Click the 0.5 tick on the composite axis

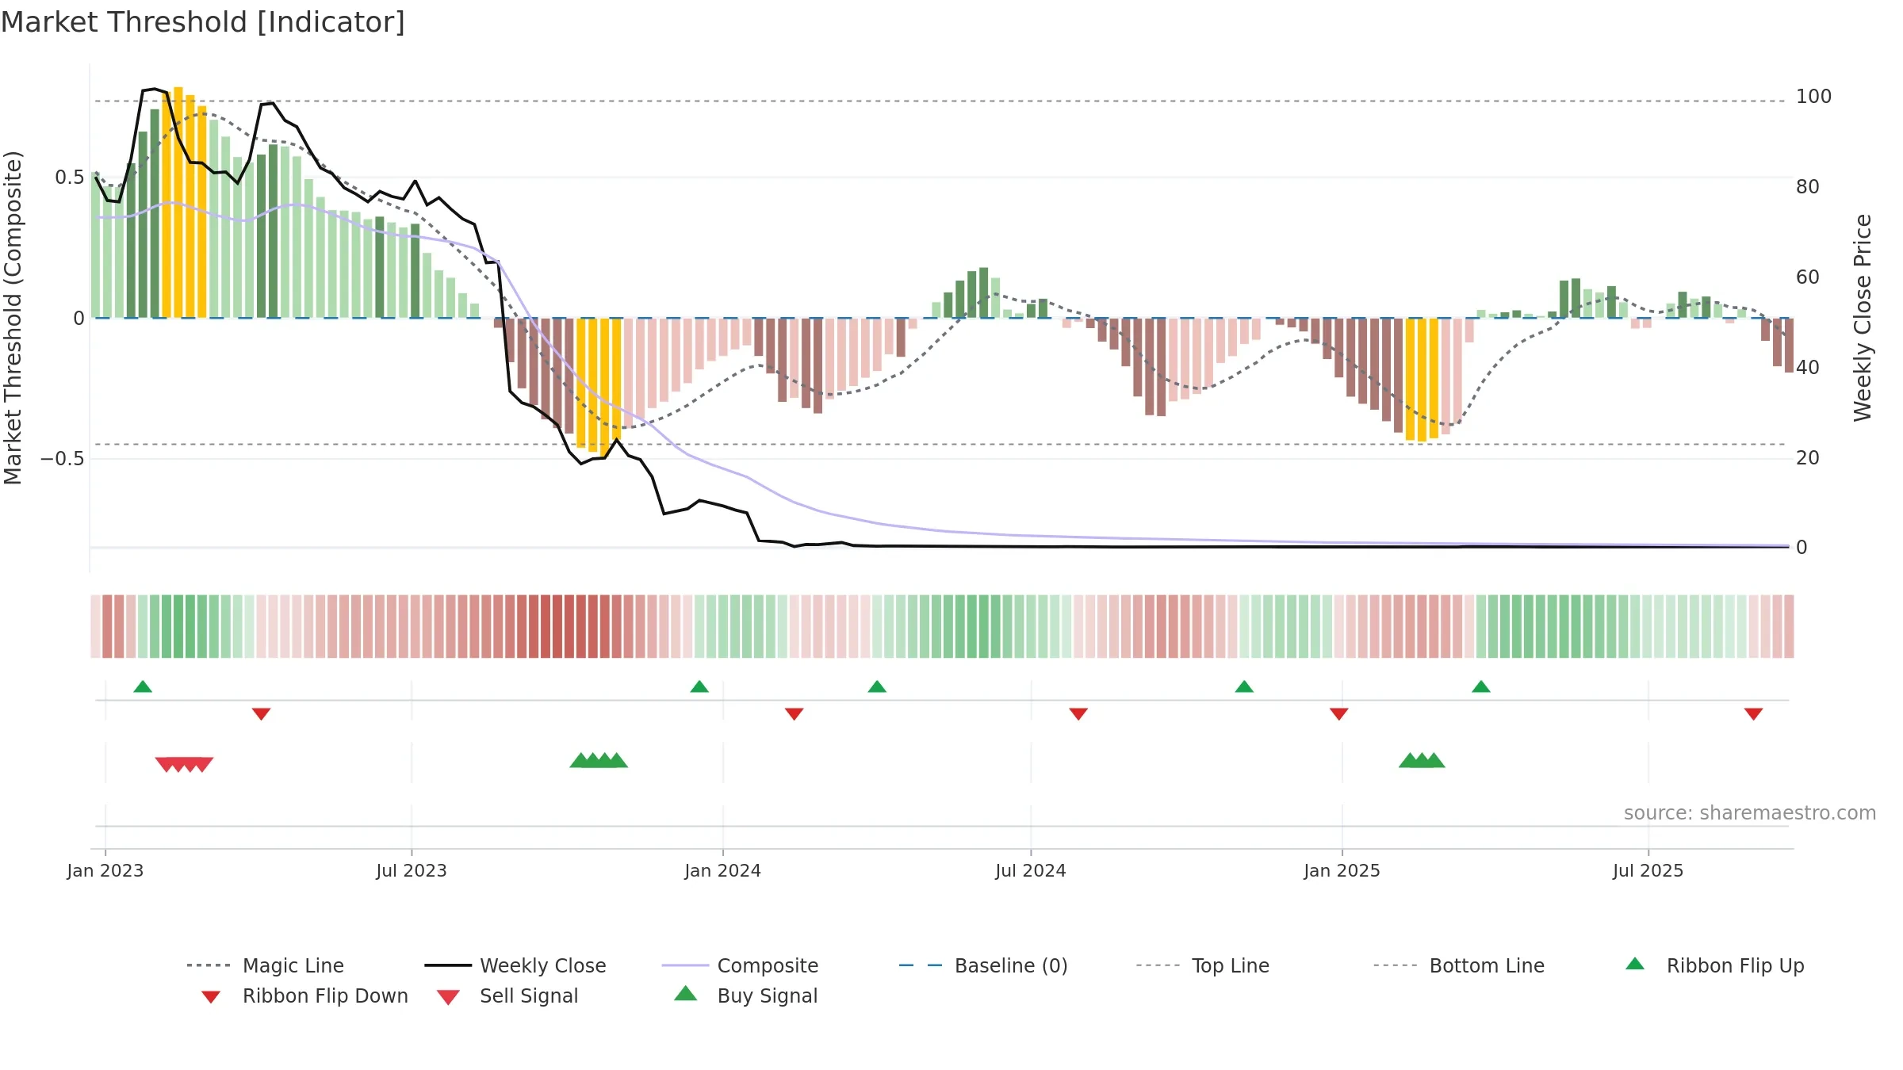coord(70,178)
